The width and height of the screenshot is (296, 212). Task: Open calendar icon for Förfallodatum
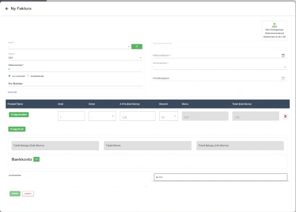coord(283,78)
